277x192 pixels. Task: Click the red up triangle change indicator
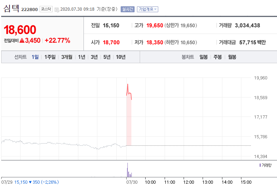tap(22, 40)
